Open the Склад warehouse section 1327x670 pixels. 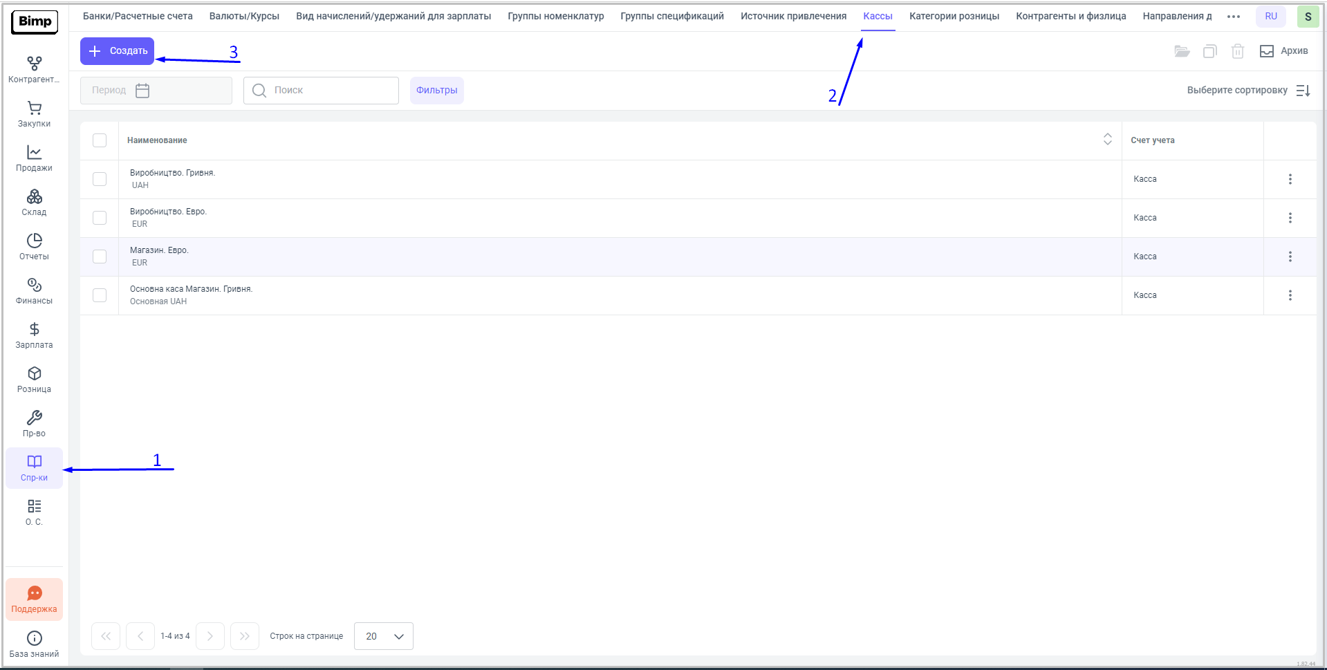click(x=34, y=203)
